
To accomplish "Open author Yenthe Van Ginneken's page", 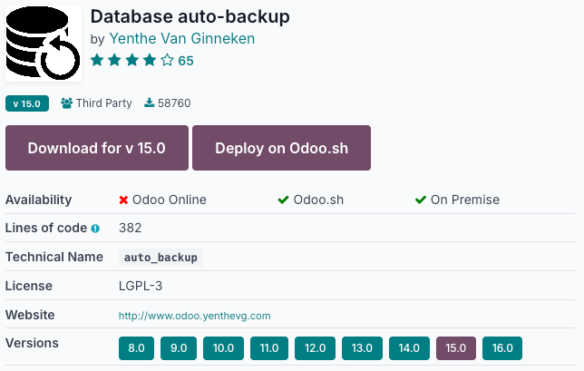I will pos(182,38).
